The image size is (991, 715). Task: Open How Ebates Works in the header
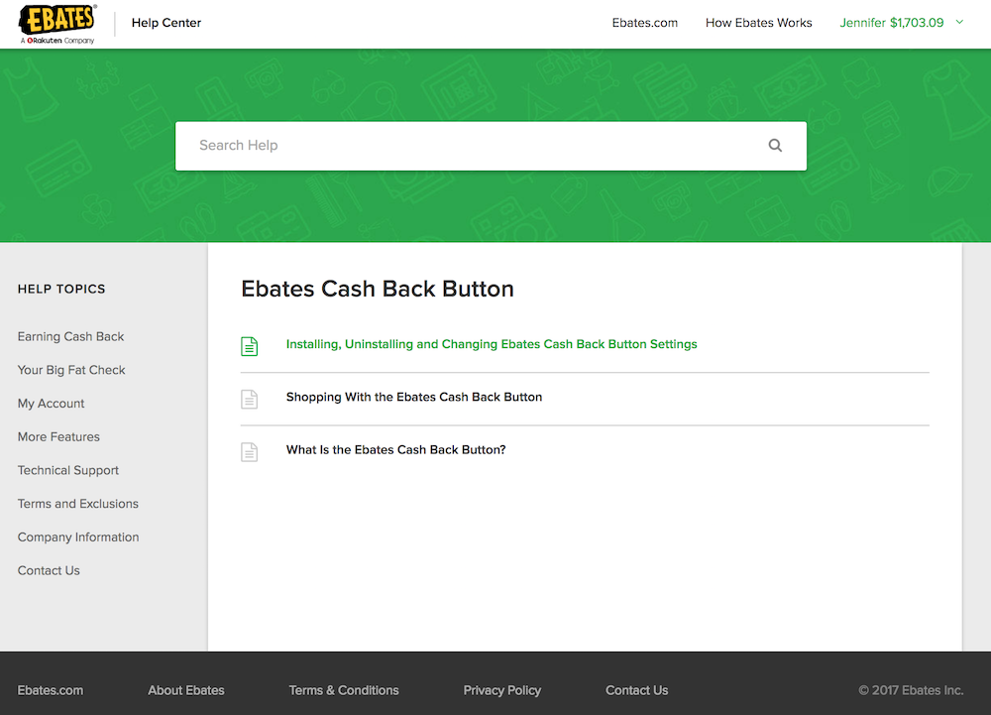click(x=758, y=23)
